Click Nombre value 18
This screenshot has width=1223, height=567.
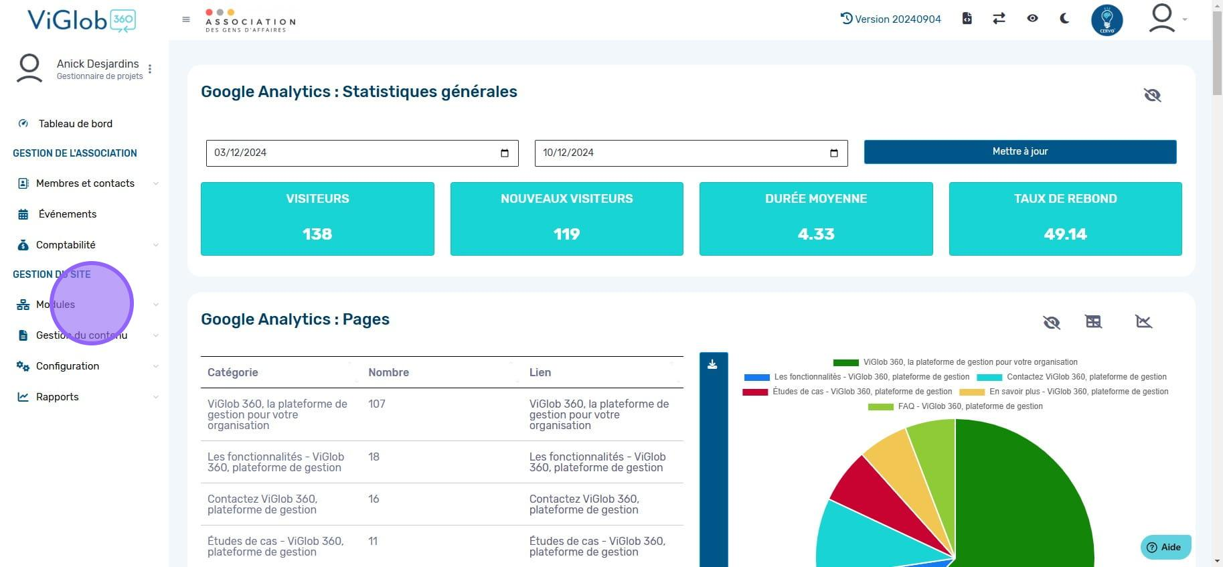[374, 457]
